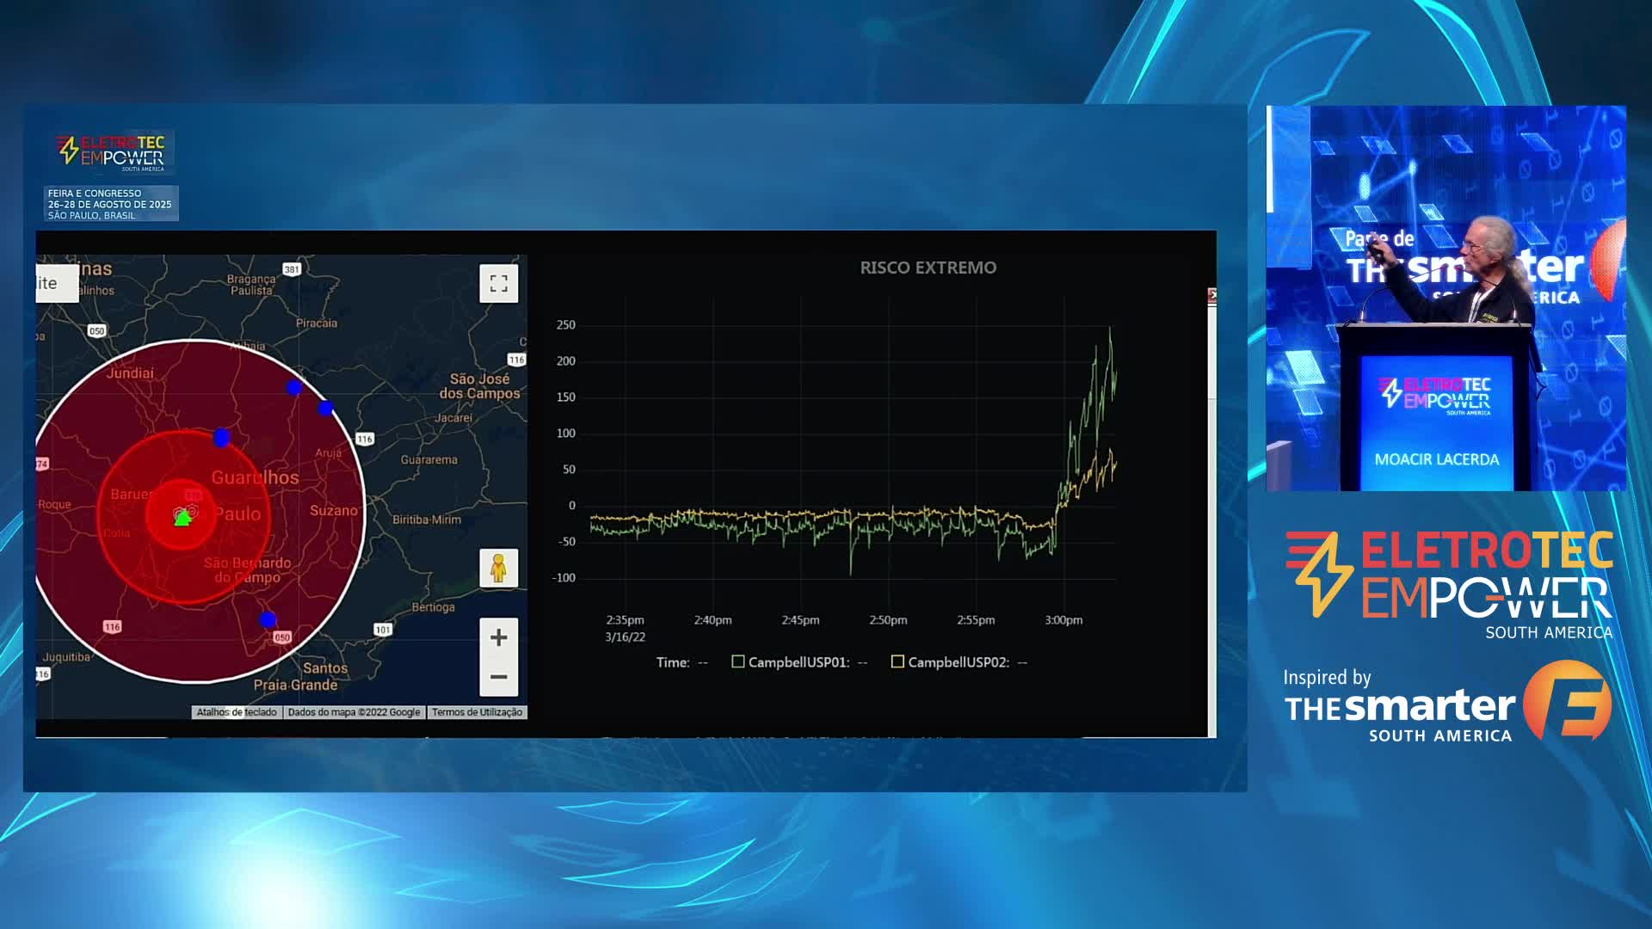The height and width of the screenshot is (929, 1652).
Task: Click the Praia Grande map label
Action: [x=295, y=685]
